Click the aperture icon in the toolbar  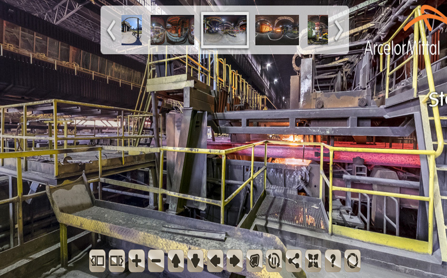[352, 261]
